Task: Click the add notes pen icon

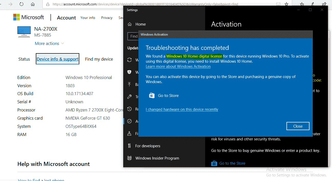Action: click(313, 4)
